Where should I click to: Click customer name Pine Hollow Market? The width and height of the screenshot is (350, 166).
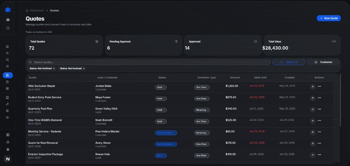pos(107,131)
